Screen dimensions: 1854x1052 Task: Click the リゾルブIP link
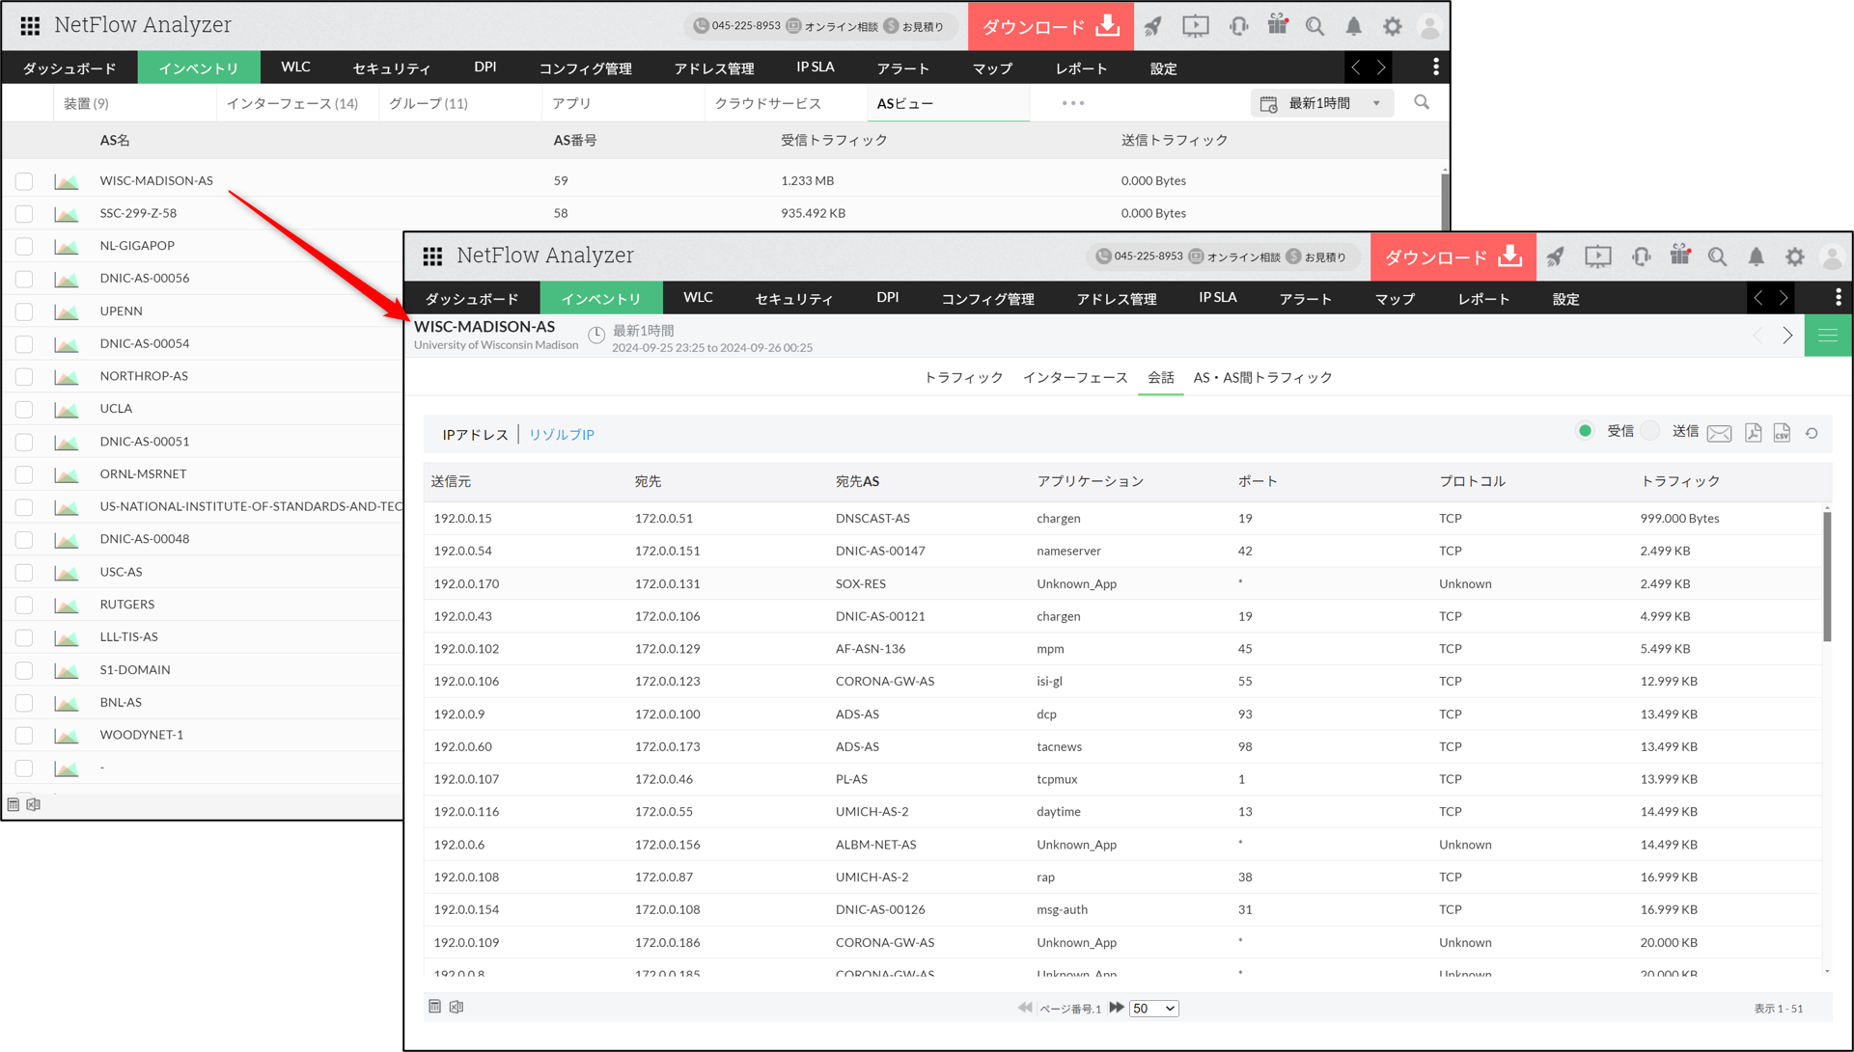[x=561, y=435]
